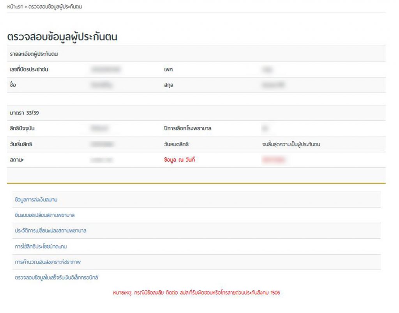Open ยื่นแบบขอเปลี่ยนสถานพยาบาล link
The height and width of the screenshot is (313, 399).
pyautogui.click(x=44, y=215)
